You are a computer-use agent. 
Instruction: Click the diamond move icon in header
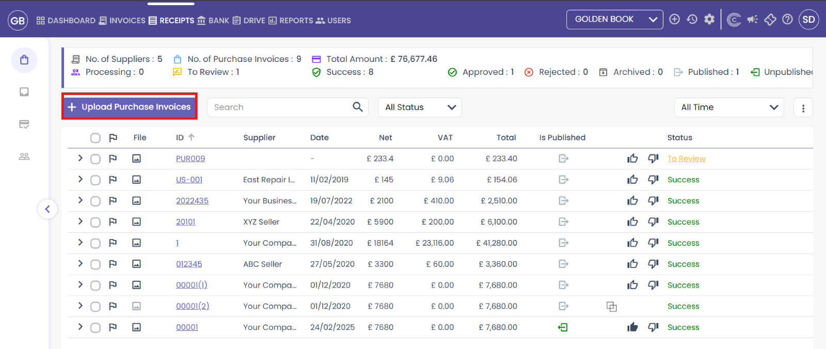point(770,20)
